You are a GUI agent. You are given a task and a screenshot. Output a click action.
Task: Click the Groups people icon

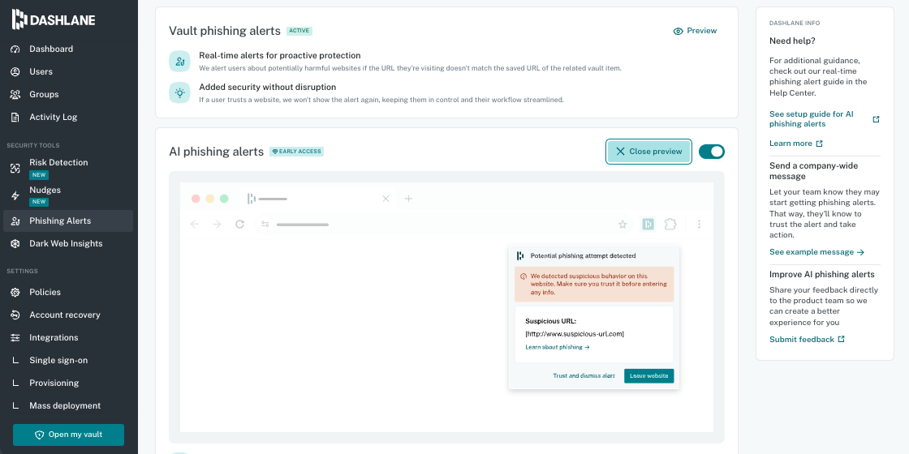(x=15, y=94)
